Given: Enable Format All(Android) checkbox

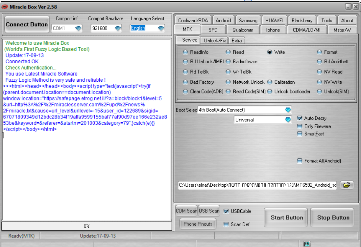Looking at the screenshot, I should click(300, 161).
